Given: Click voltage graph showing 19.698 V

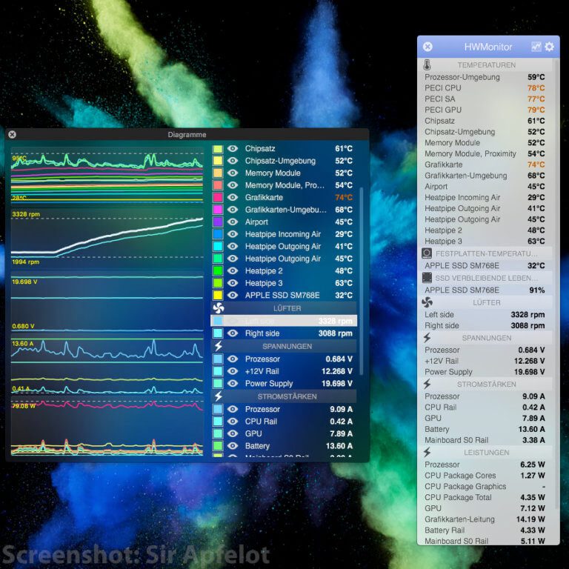Looking at the screenshot, I should (107, 302).
